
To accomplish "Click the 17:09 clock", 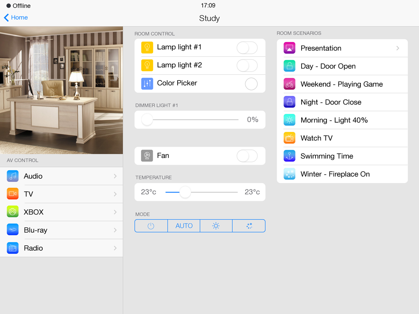I will (x=208, y=5).
